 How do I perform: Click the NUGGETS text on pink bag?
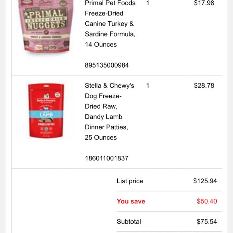pos(46,25)
